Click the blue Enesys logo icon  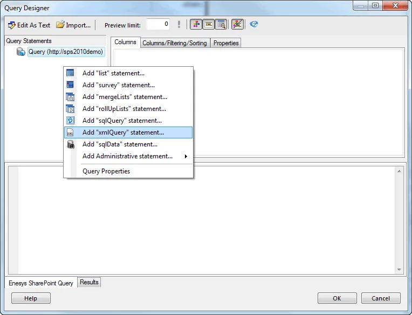254,24
